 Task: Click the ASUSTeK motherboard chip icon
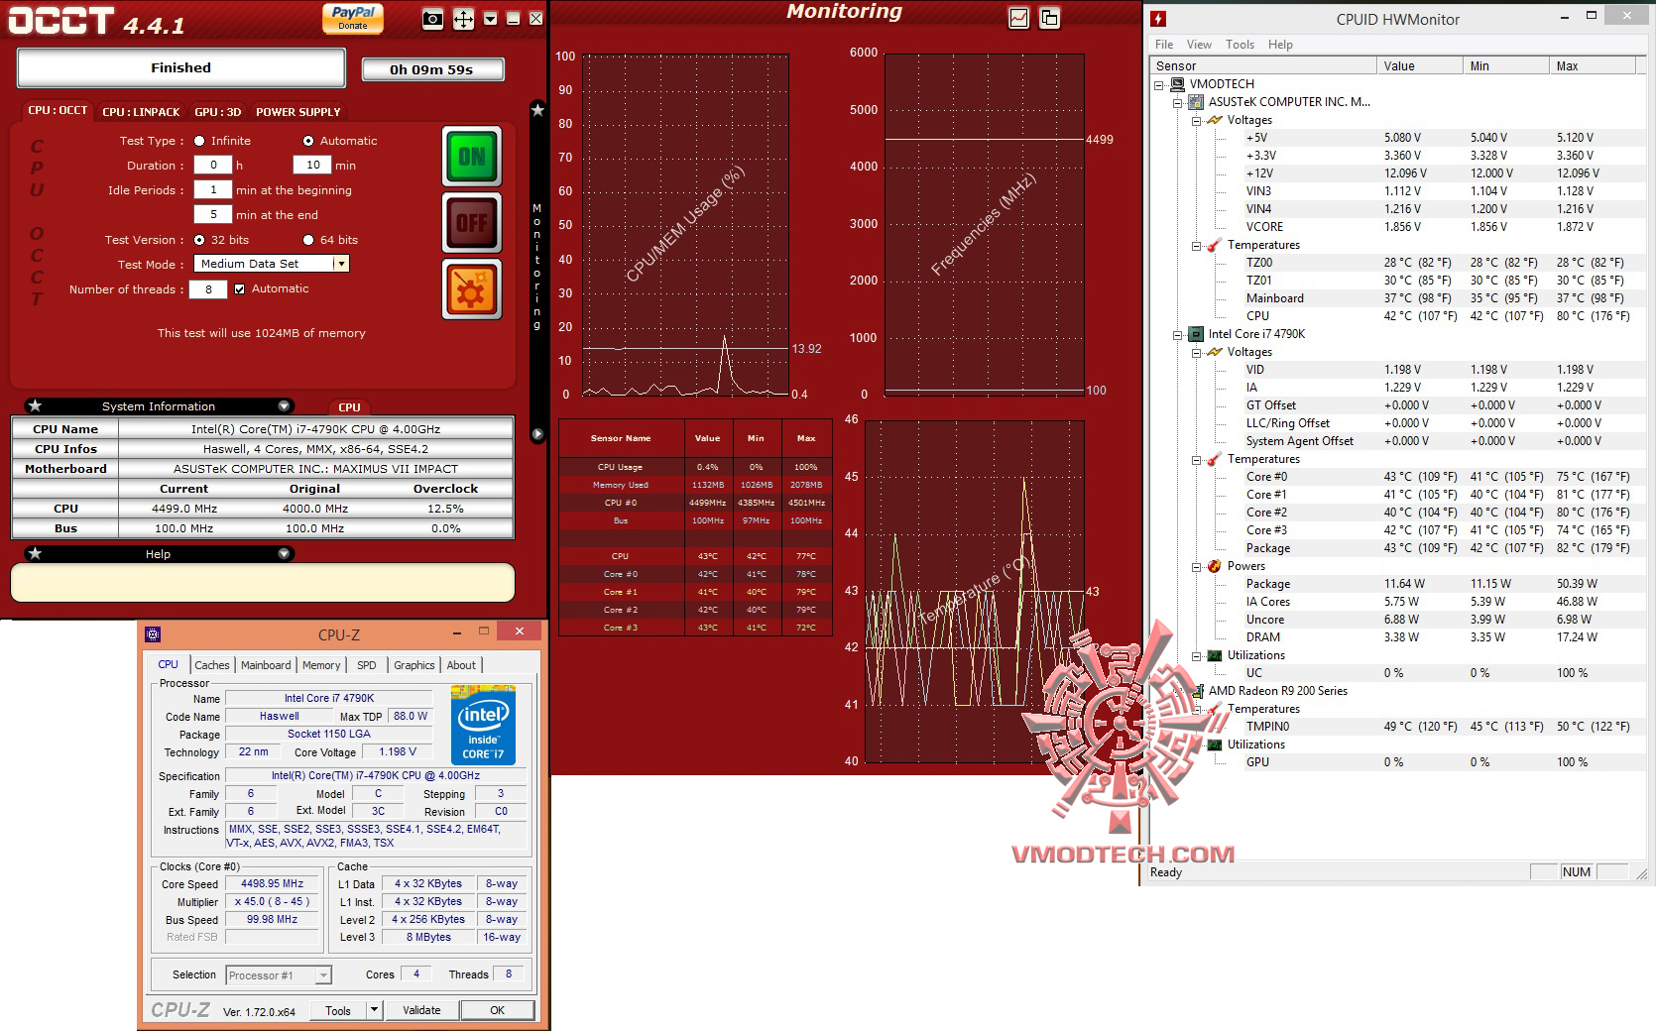(1196, 102)
